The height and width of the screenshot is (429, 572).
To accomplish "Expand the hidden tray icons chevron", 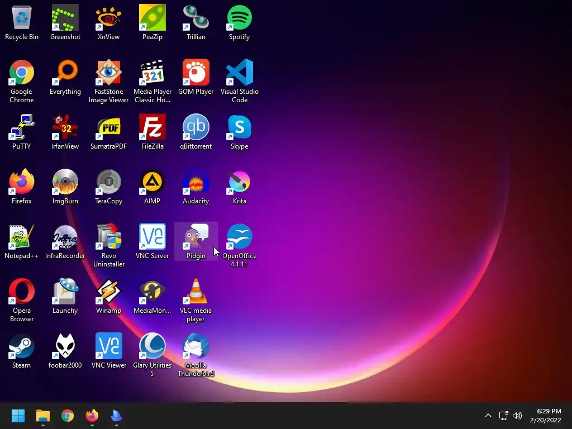I will pyautogui.click(x=488, y=416).
